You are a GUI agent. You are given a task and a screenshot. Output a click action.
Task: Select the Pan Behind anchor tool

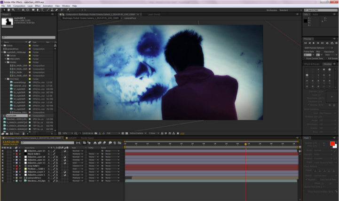tap(28, 10)
